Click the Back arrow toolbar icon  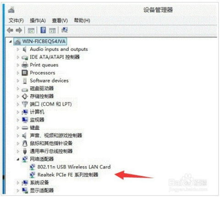point(10,30)
